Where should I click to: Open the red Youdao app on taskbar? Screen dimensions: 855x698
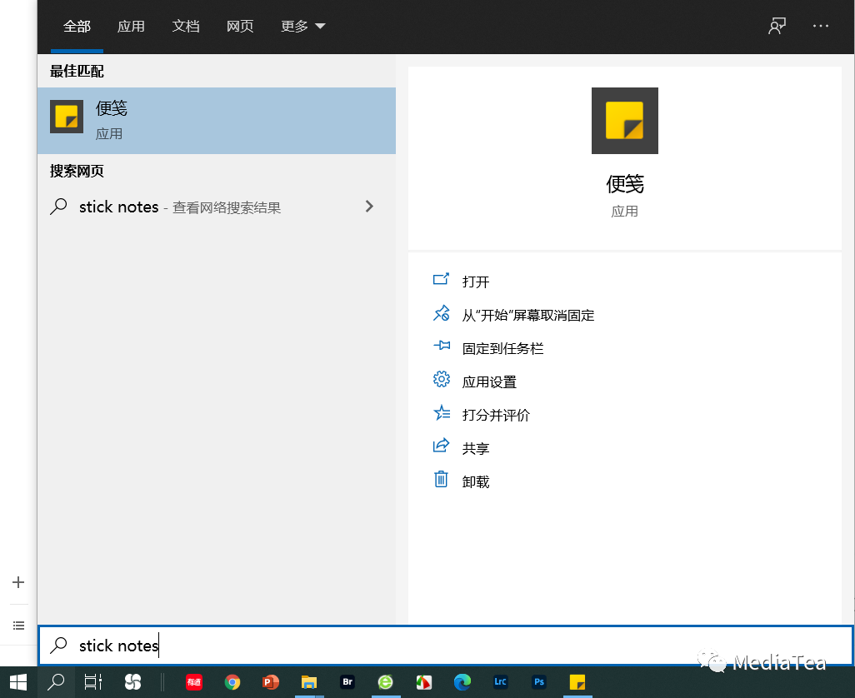point(194,682)
